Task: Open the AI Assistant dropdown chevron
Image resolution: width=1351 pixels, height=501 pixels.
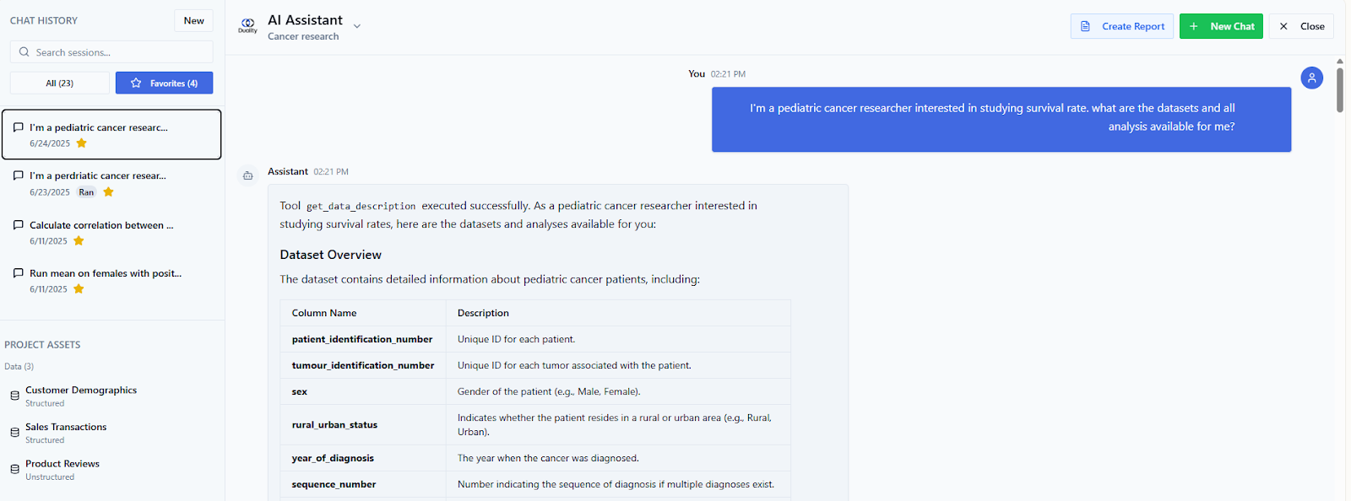Action: (x=357, y=26)
